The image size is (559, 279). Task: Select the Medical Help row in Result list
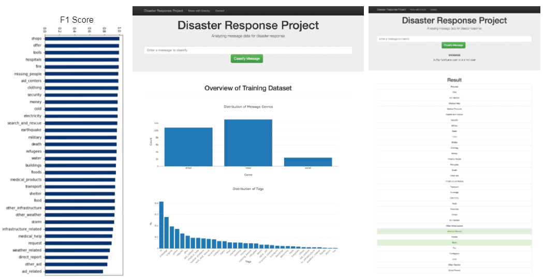pos(454,103)
